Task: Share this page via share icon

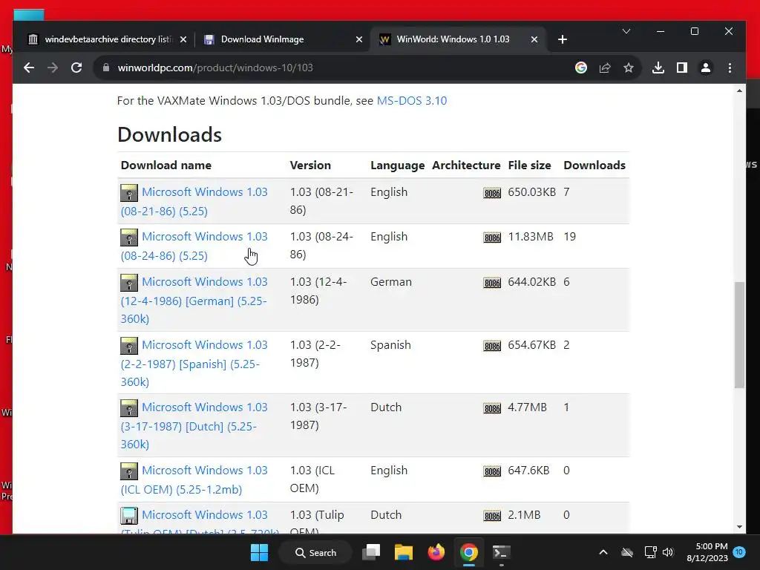Action: (x=605, y=68)
